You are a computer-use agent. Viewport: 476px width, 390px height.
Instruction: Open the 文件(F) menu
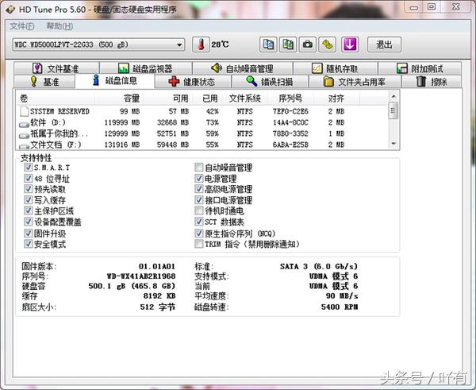22,26
